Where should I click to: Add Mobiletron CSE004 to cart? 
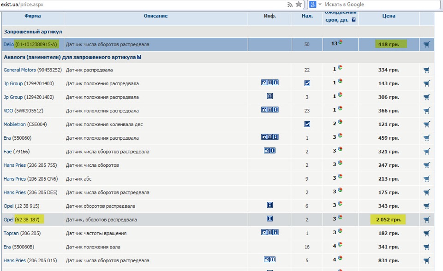(x=426, y=124)
